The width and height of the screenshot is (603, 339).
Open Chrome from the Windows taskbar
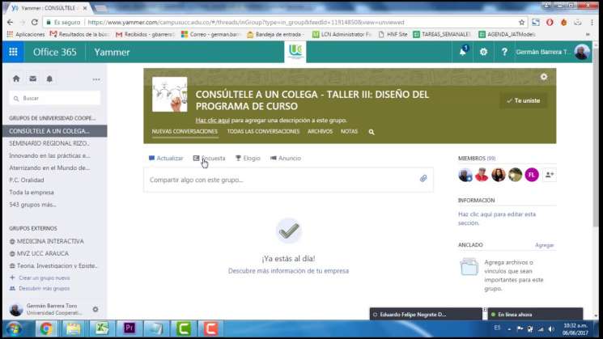[46, 328]
